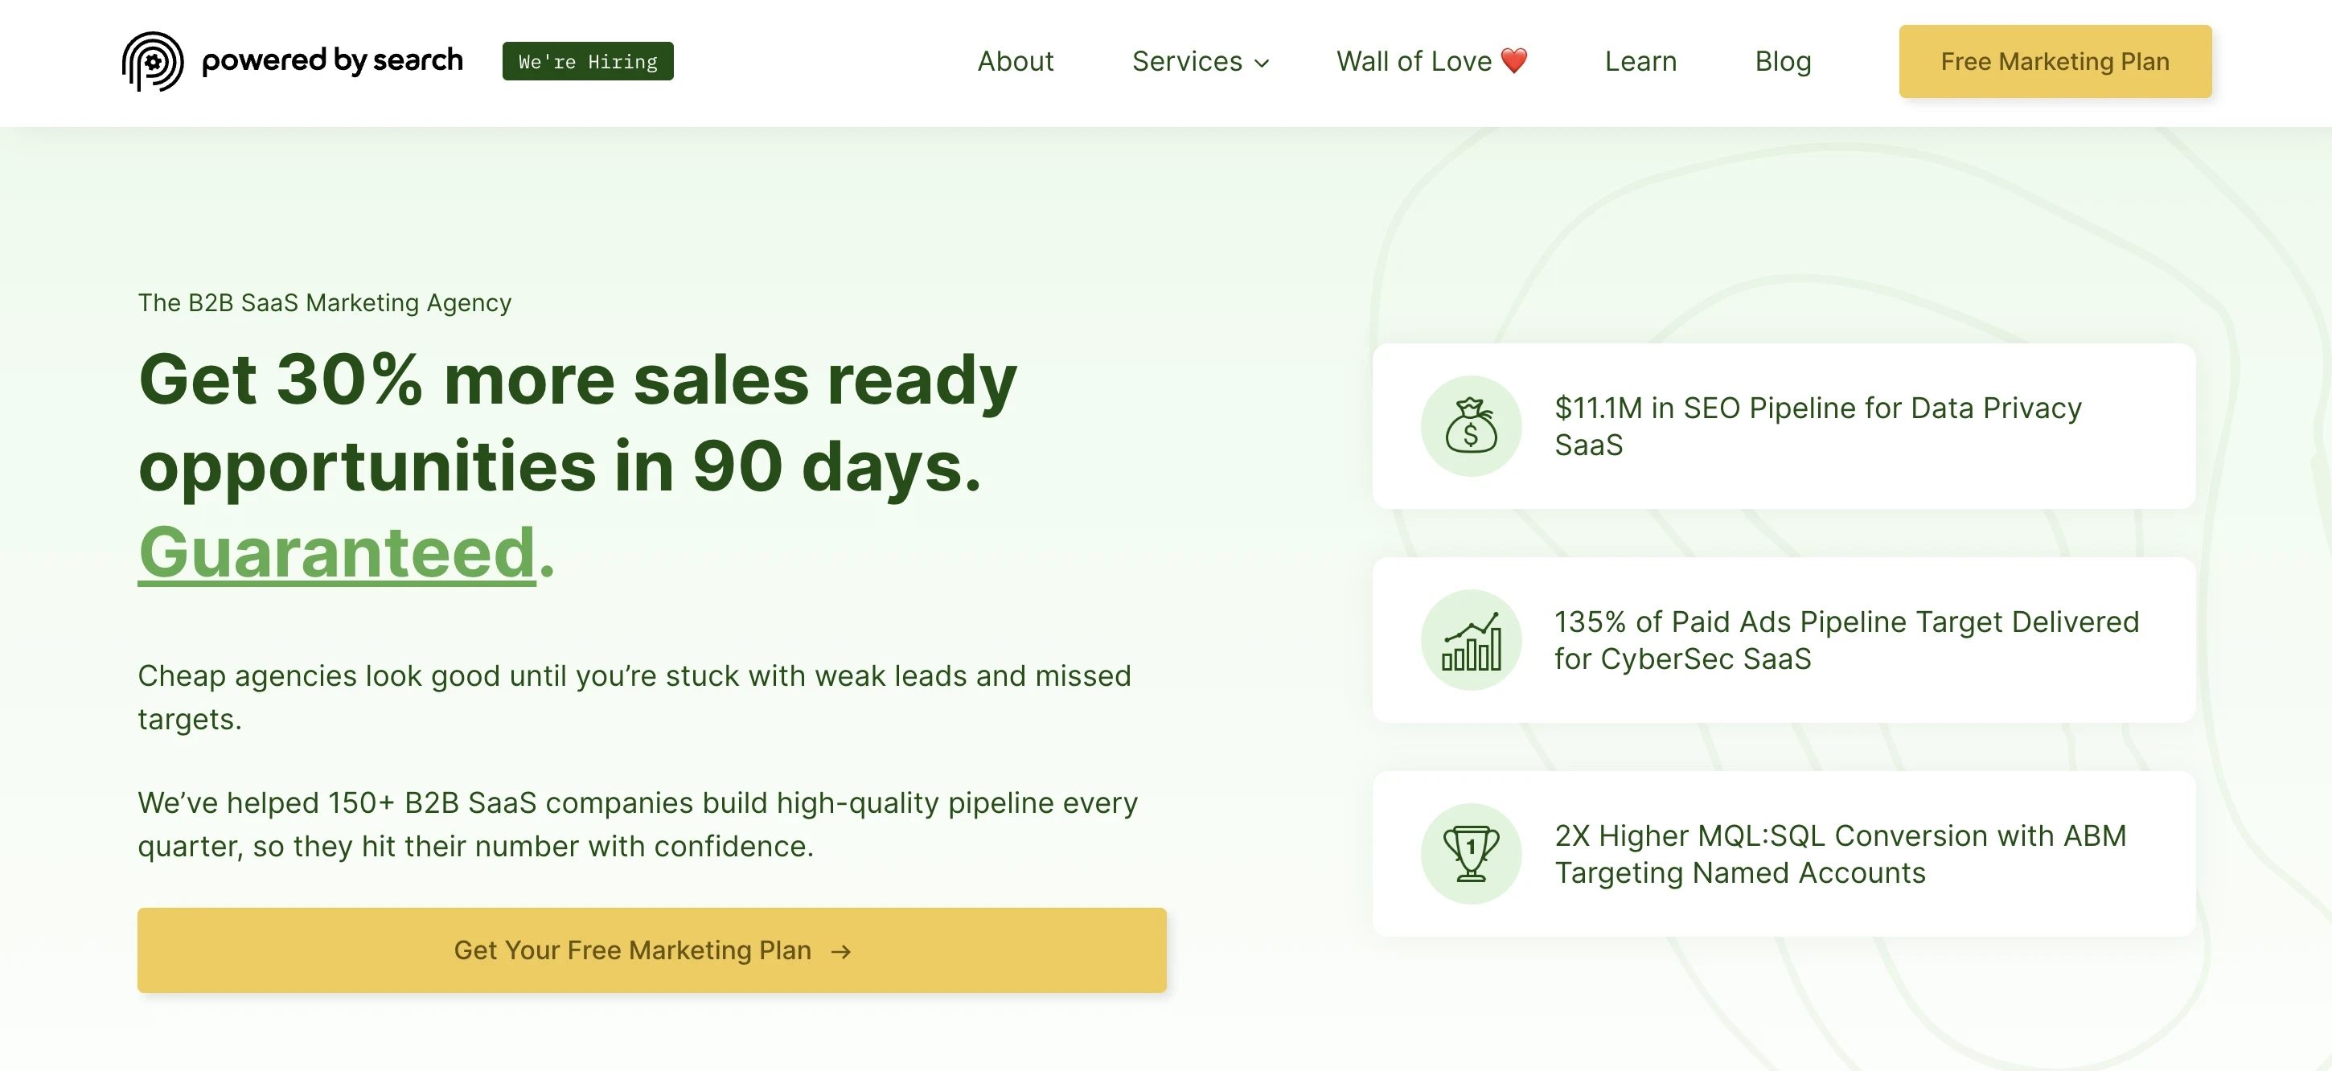
Task: Click the bar chart growth icon
Action: coord(1471,640)
